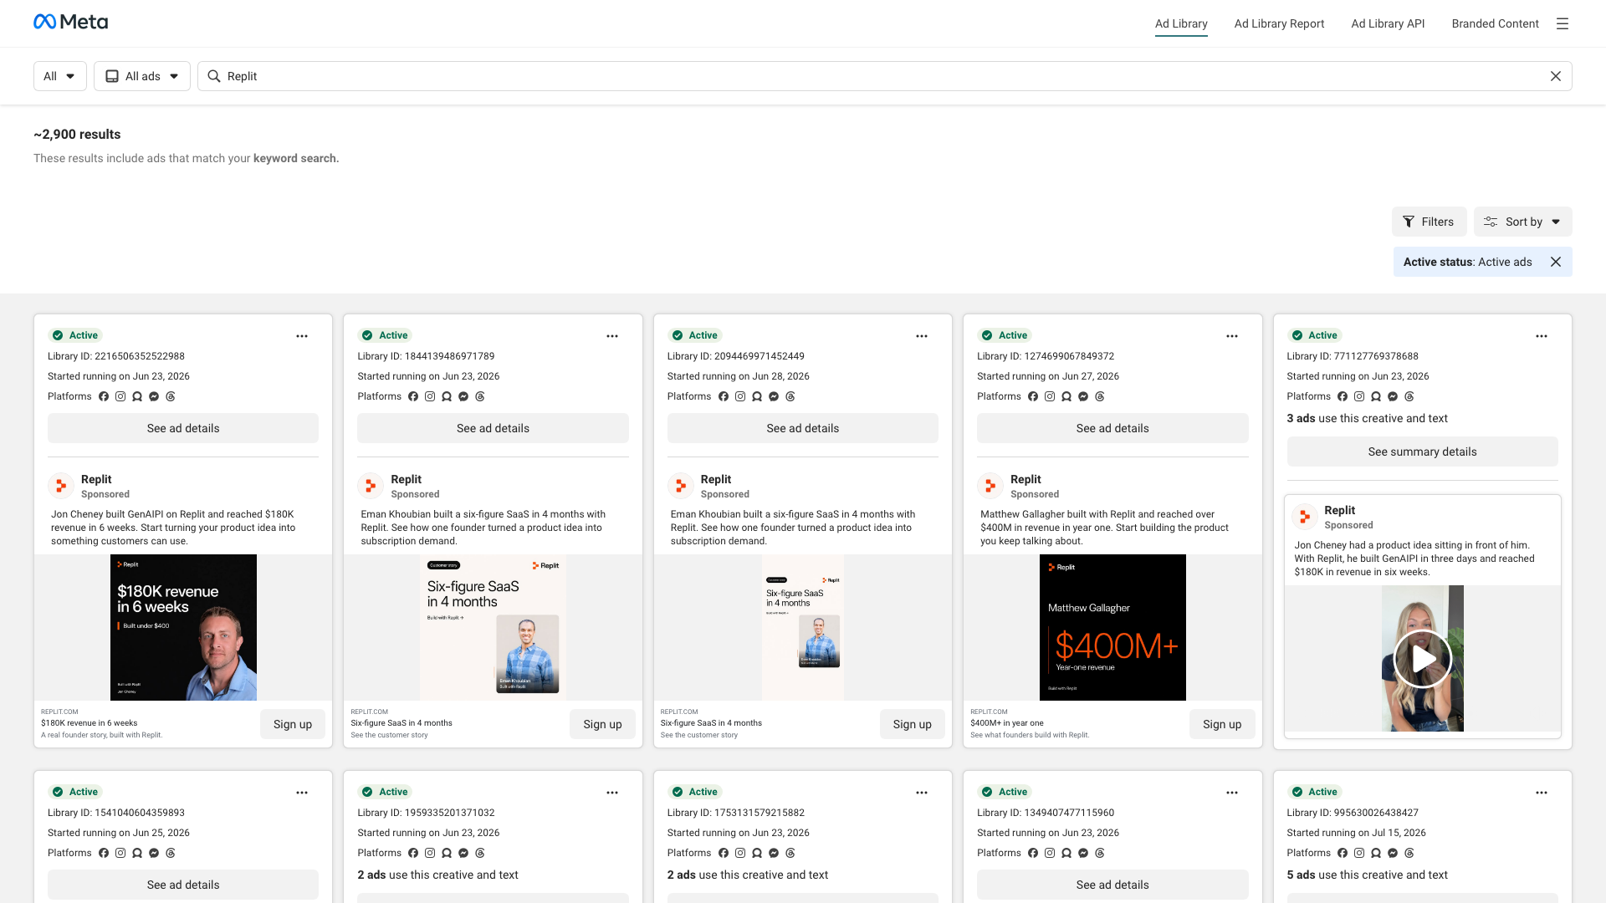The width and height of the screenshot is (1606, 903).
Task: Open more options for ad 1959335201371032
Action: (x=612, y=793)
